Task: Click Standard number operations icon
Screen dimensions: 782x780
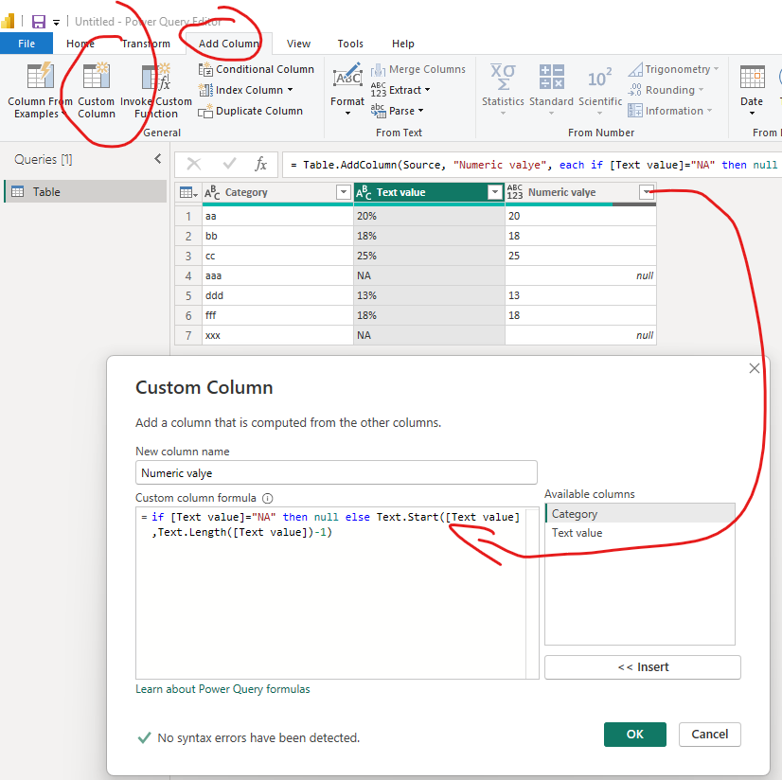Action: [x=551, y=77]
